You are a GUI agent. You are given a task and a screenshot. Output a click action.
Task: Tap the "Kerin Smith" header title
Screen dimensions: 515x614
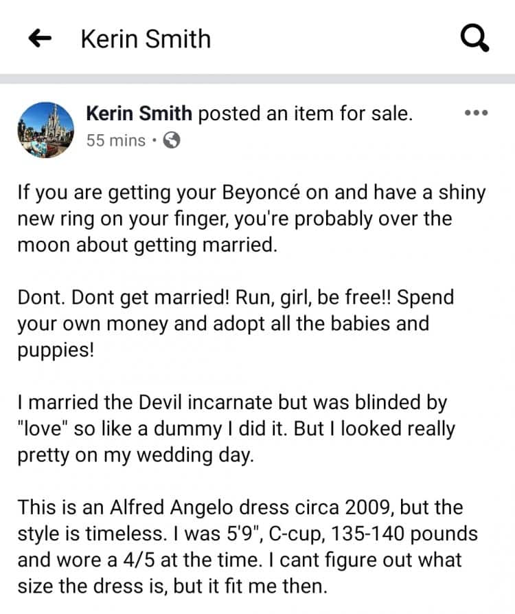146,39
